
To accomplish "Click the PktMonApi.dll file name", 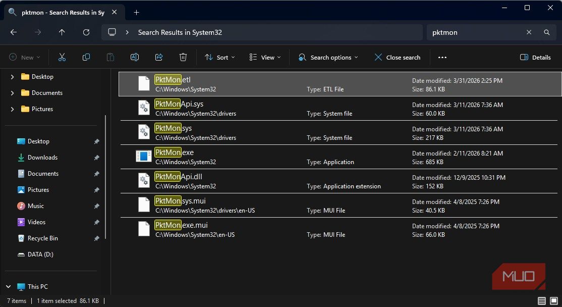I will 179,176.
